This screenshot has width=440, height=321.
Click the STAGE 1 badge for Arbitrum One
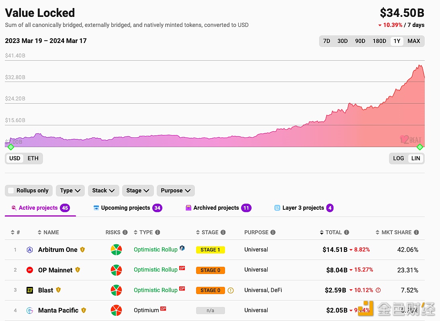pos(211,250)
